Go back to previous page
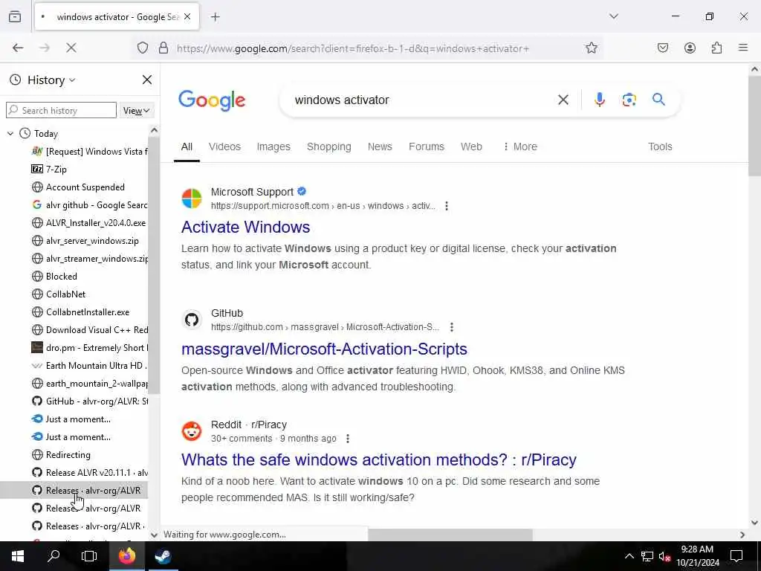 (18, 48)
